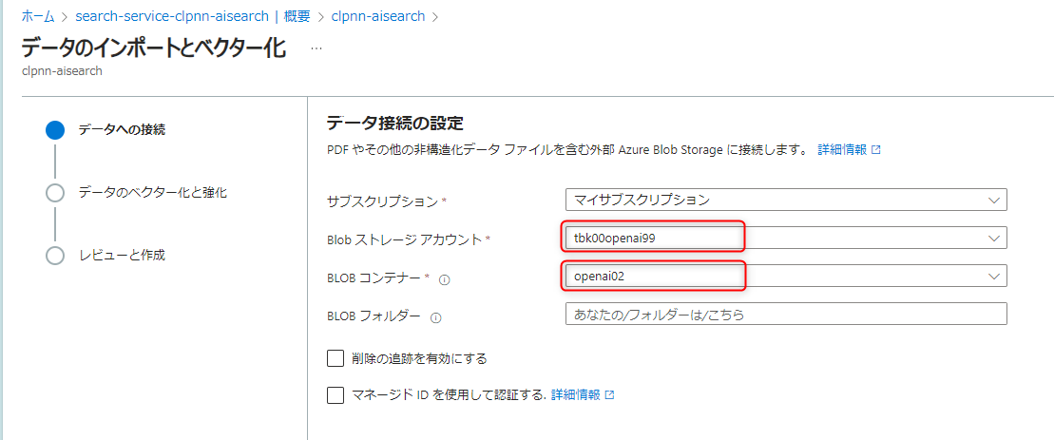
Task: Click the BLOB フォルダー info icon
Action: (x=435, y=317)
